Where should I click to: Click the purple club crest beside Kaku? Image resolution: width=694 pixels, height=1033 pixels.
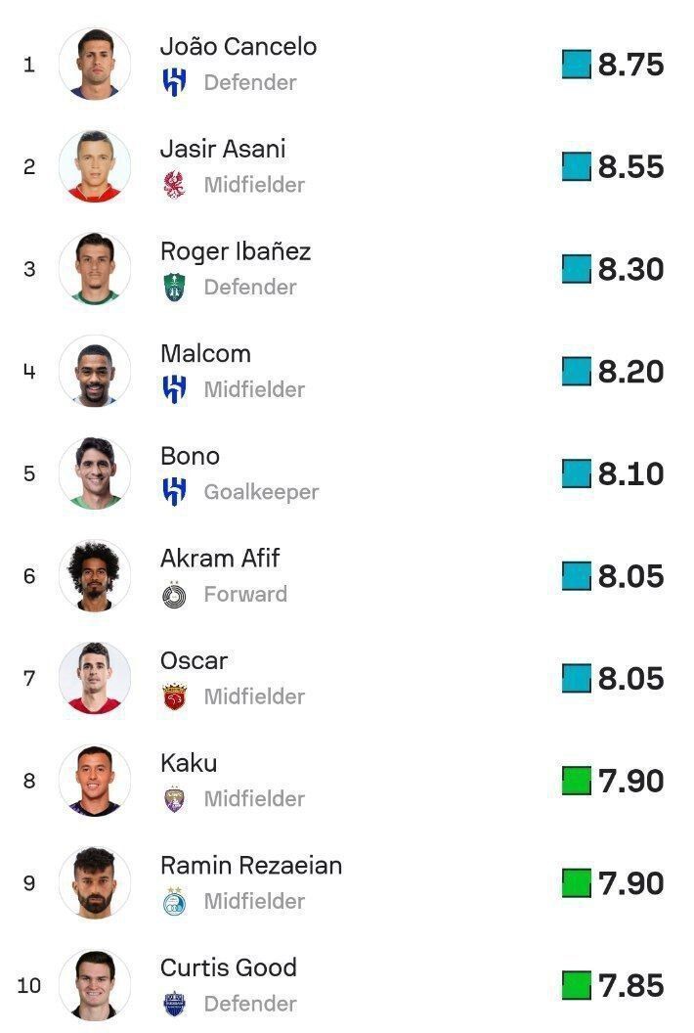coord(174,799)
